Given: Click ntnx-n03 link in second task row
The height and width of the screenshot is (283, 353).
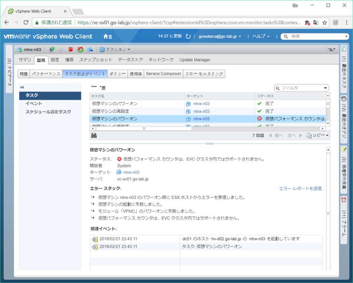Looking at the screenshot, I should point(201,111).
